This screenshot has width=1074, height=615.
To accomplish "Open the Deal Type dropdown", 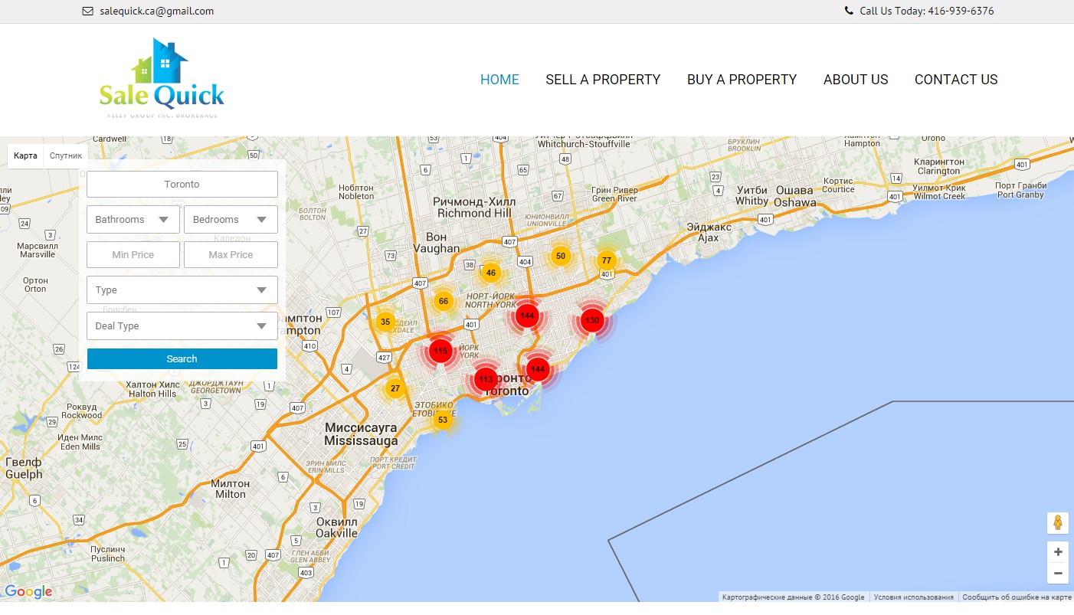I will click(x=182, y=326).
